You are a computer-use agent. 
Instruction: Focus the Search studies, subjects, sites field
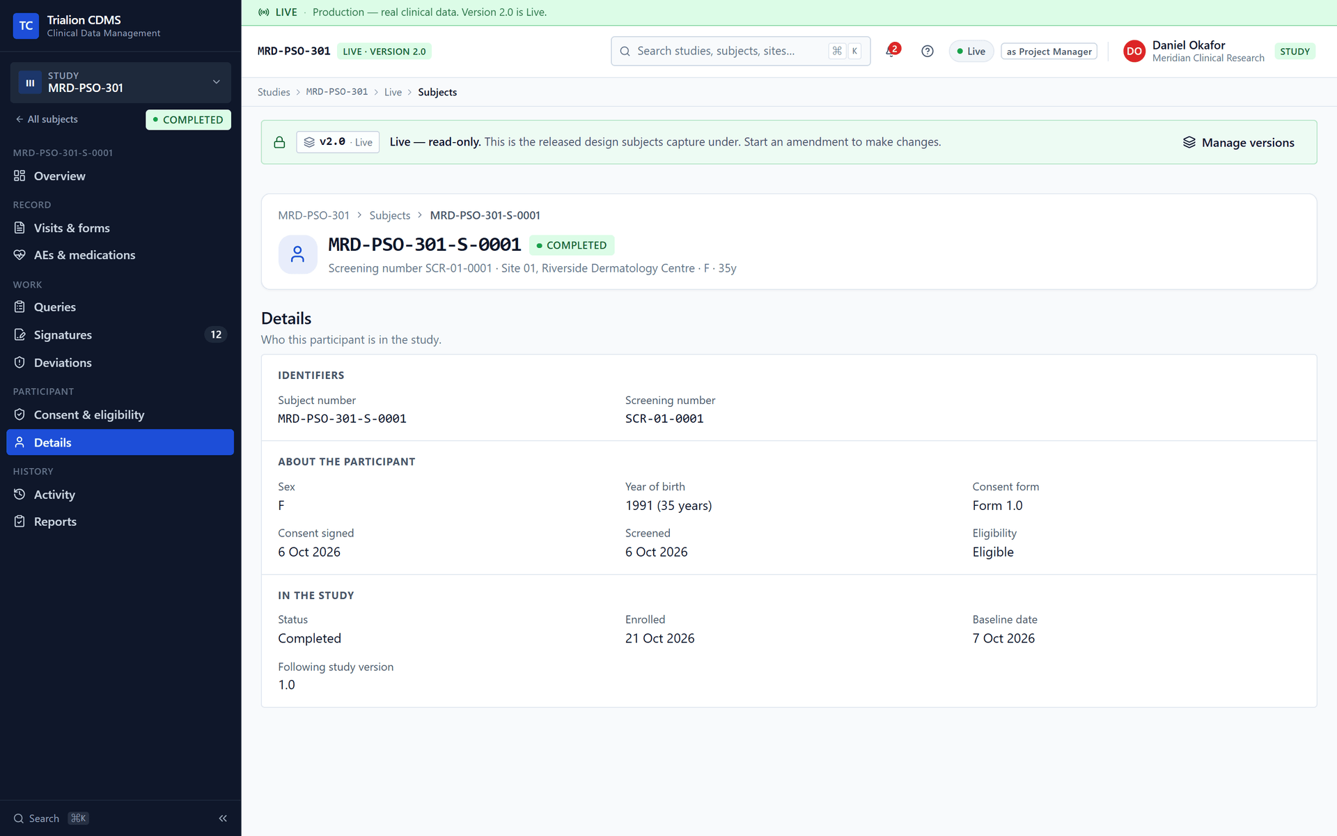740,51
